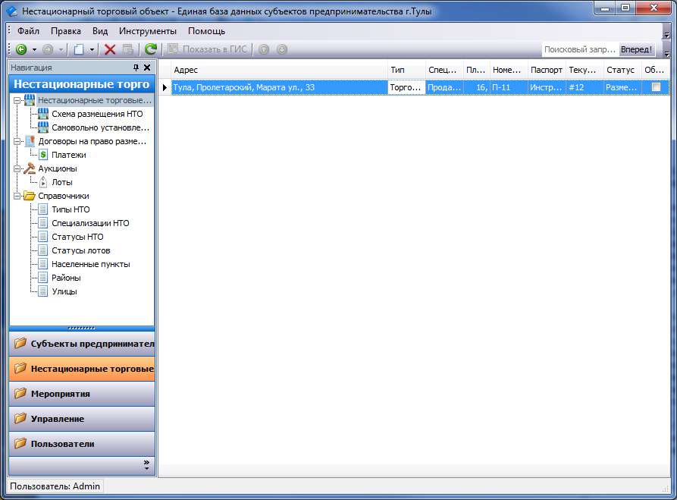
Task: Click the Вперед! search button
Action: 636,50
